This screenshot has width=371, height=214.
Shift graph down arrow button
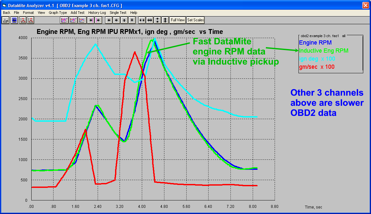(x=132, y=20)
